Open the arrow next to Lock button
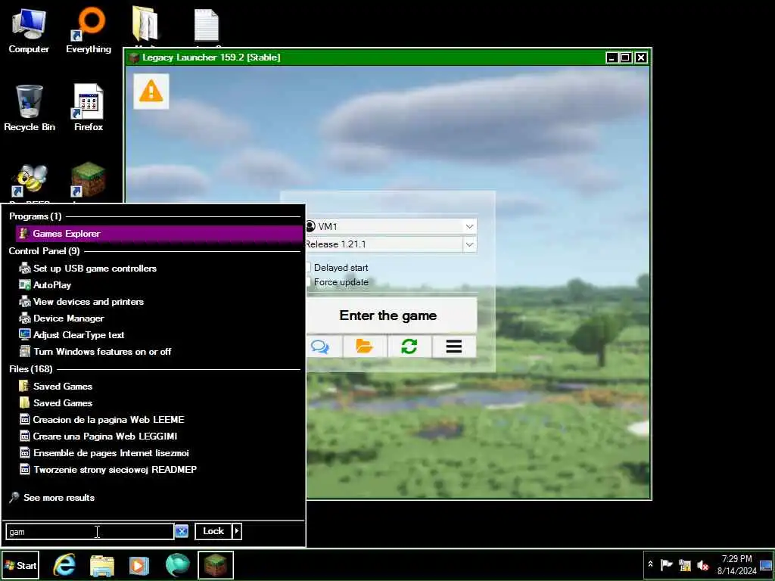This screenshot has width=775, height=581. [237, 531]
